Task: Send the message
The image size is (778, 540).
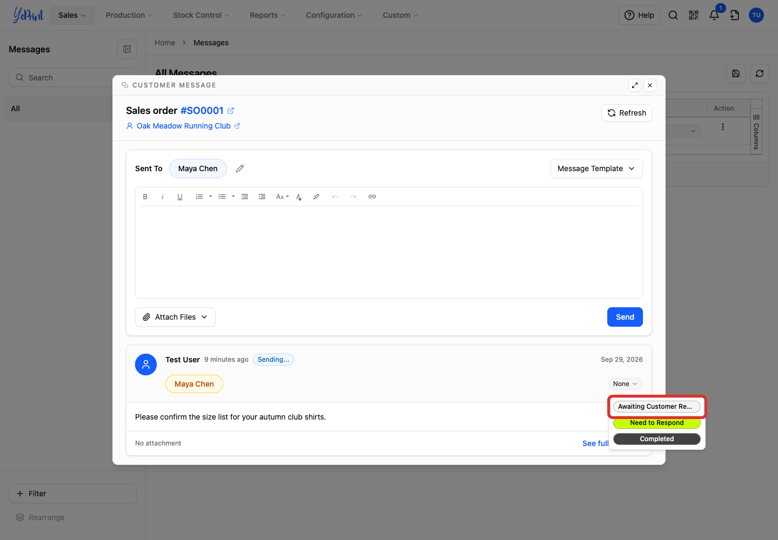Action: coord(625,317)
